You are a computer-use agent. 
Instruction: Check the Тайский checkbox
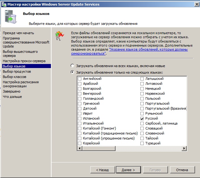pos(142,138)
